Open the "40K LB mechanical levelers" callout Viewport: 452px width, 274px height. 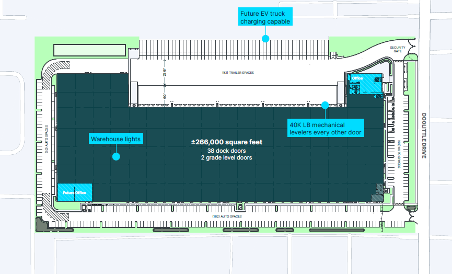point(326,128)
